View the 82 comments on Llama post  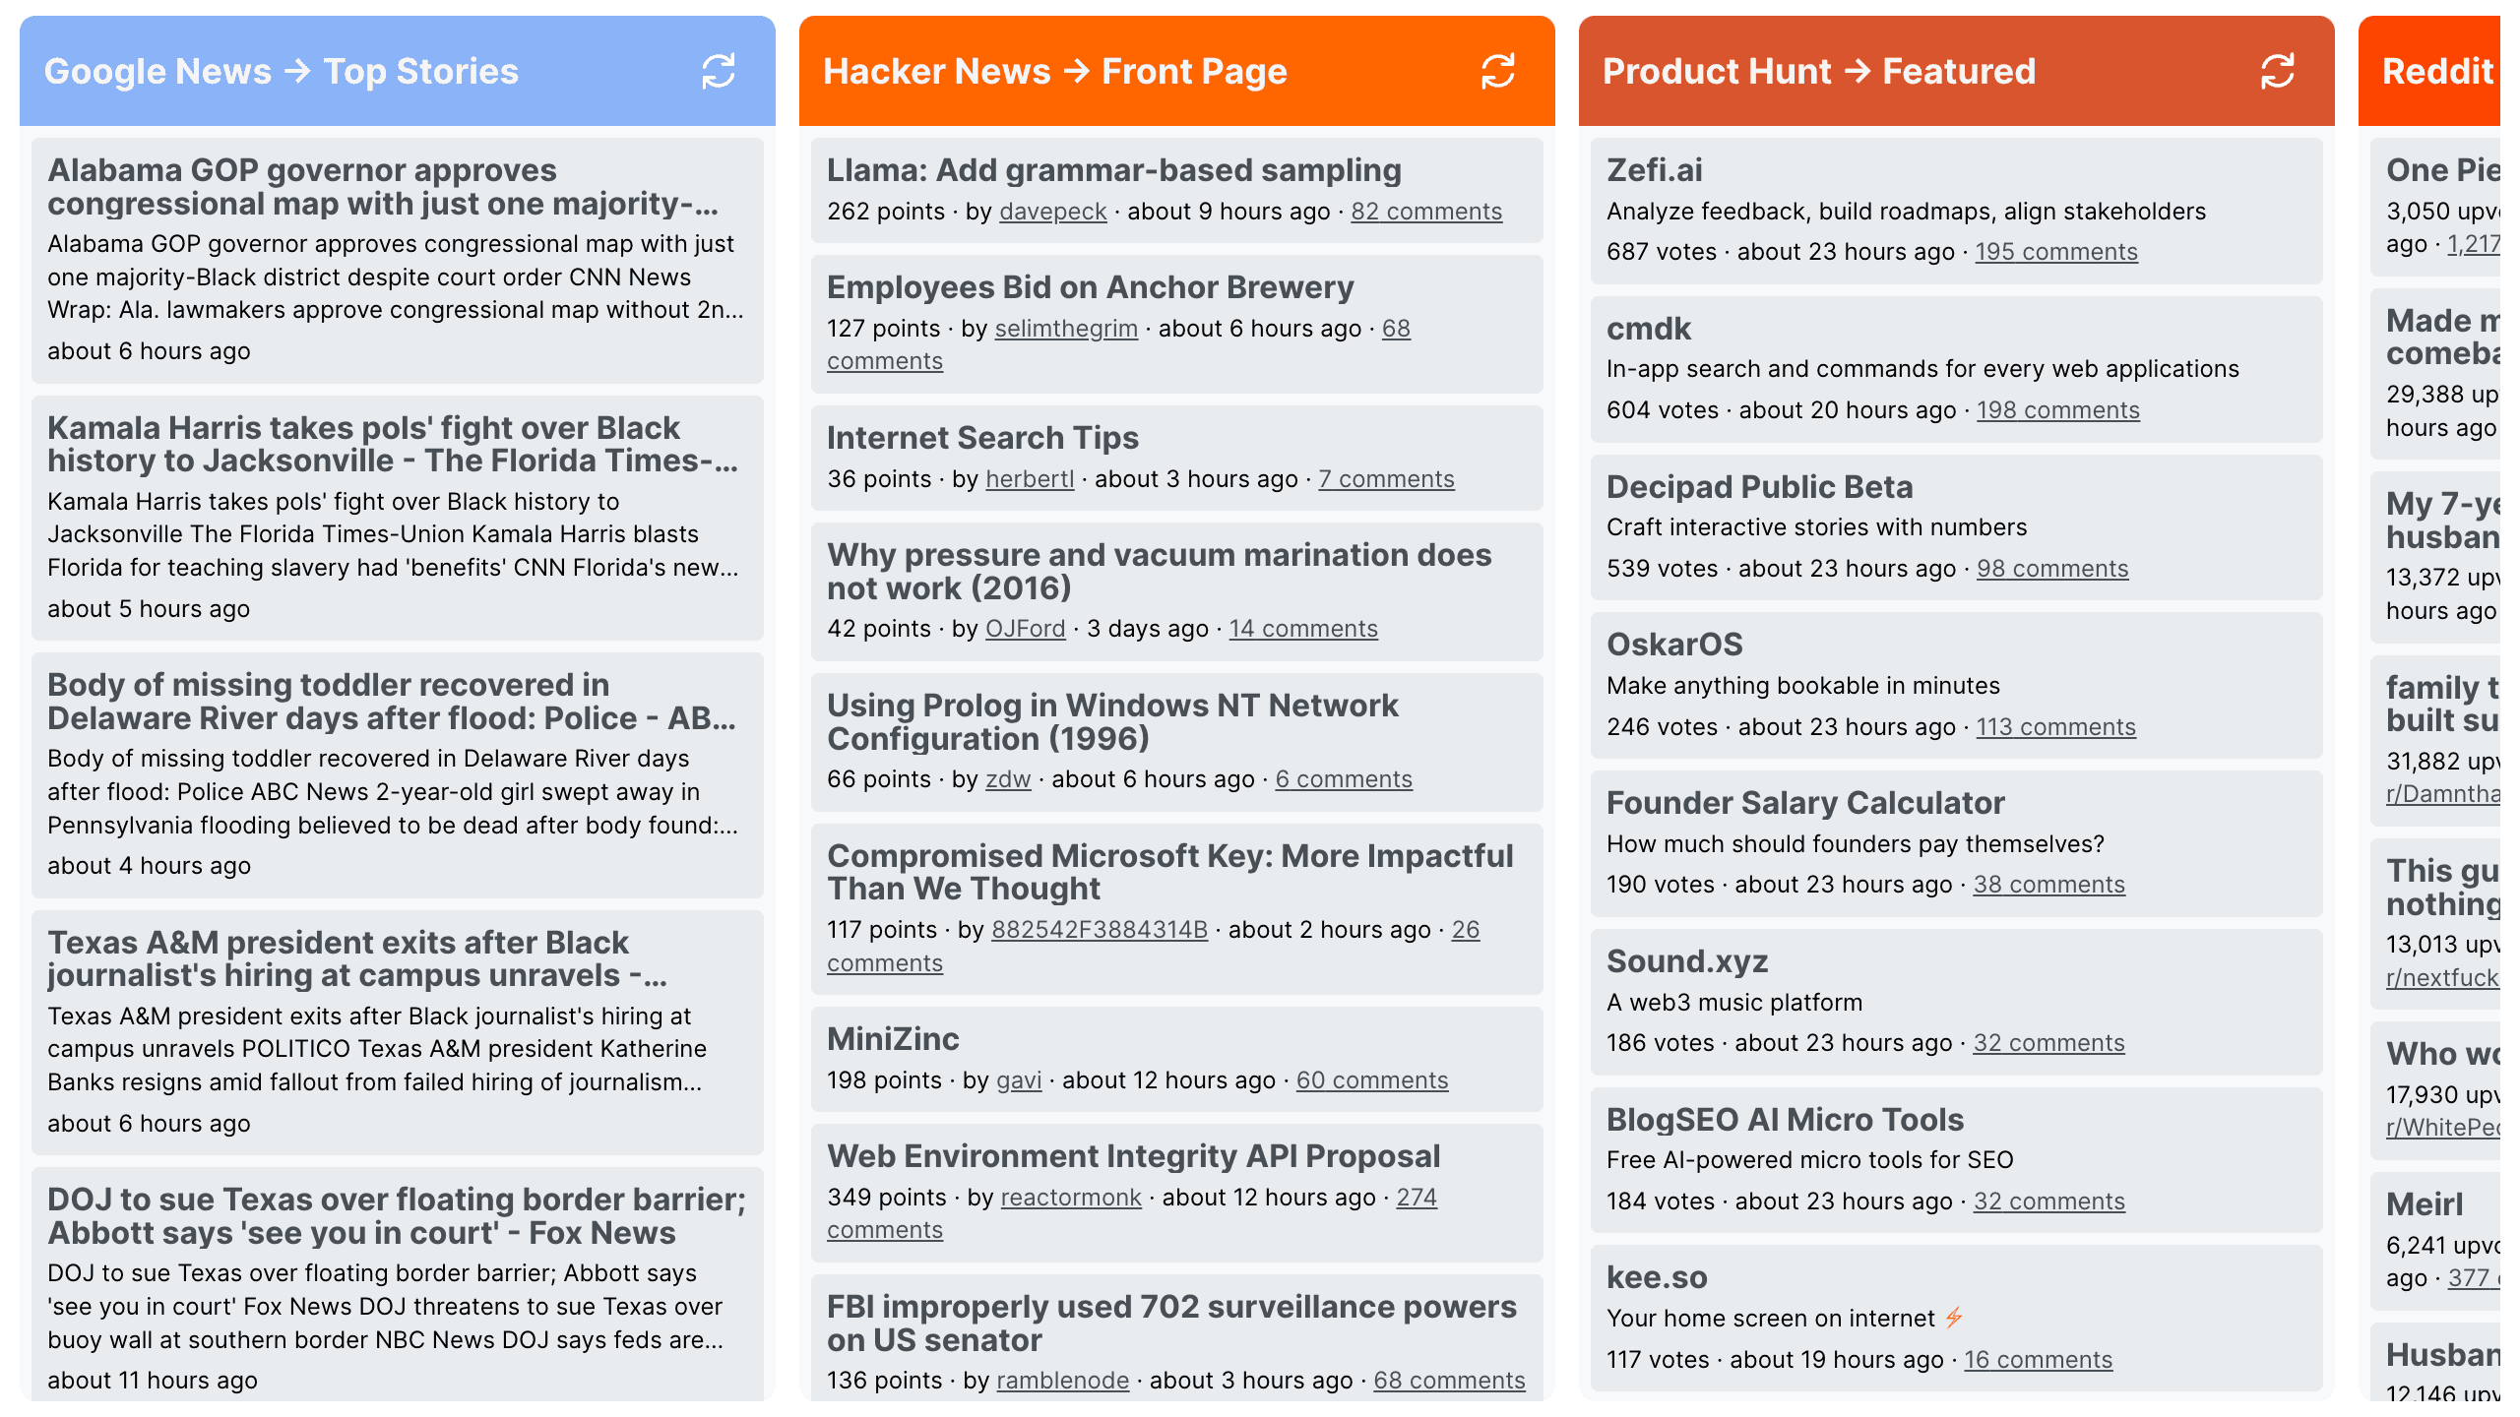[x=1426, y=212]
